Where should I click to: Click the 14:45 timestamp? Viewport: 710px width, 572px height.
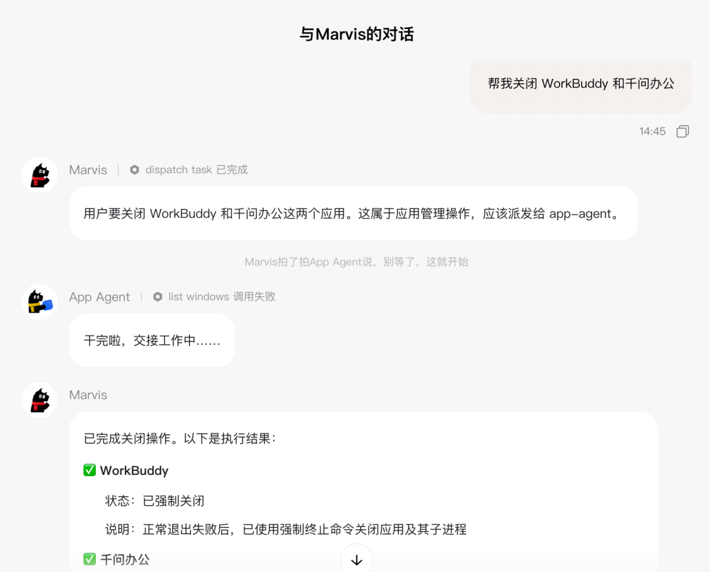click(x=652, y=131)
